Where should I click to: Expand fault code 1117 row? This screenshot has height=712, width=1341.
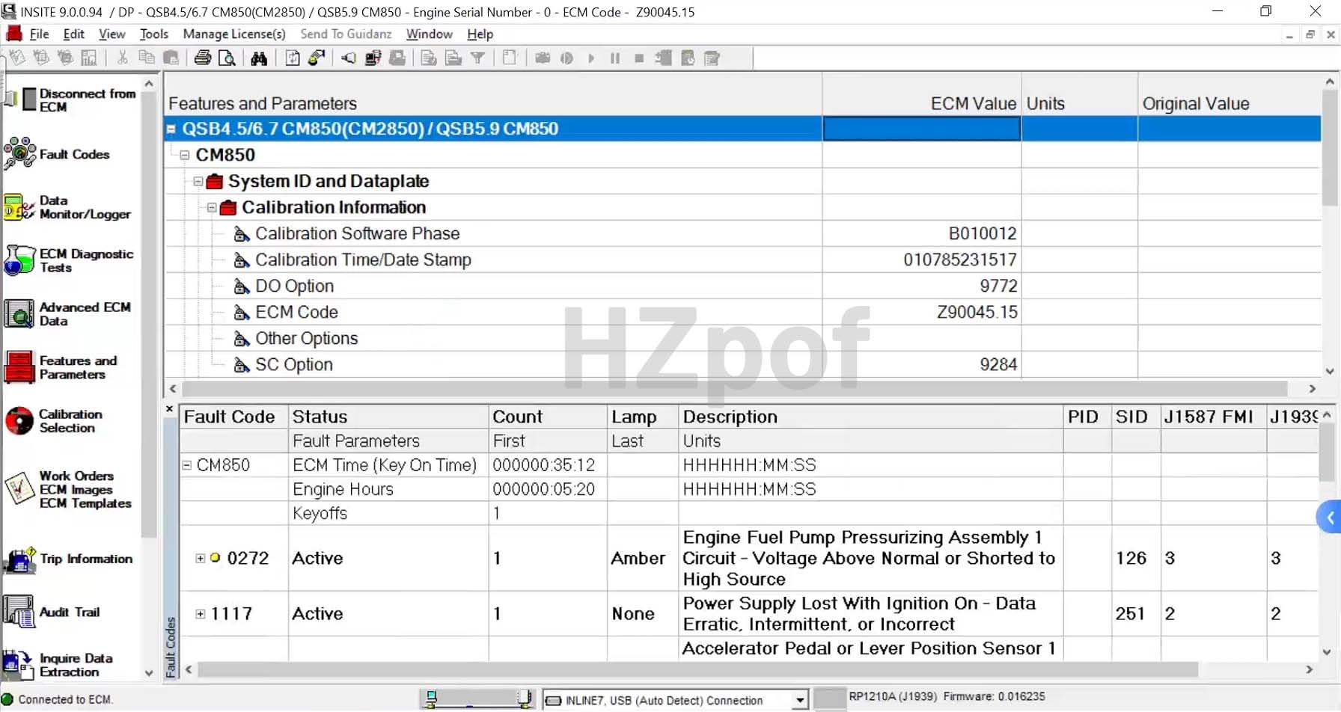pyautogui.click(x=200, y=614)
